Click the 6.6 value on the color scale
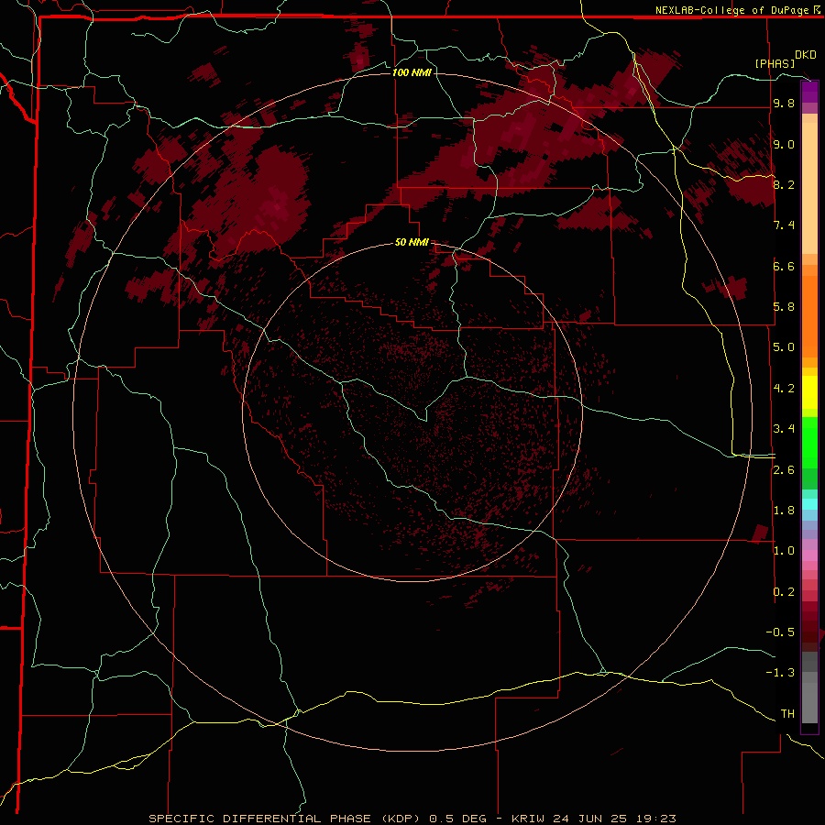Viewport: 825px width, 825px height. click(x=784, y=266)
